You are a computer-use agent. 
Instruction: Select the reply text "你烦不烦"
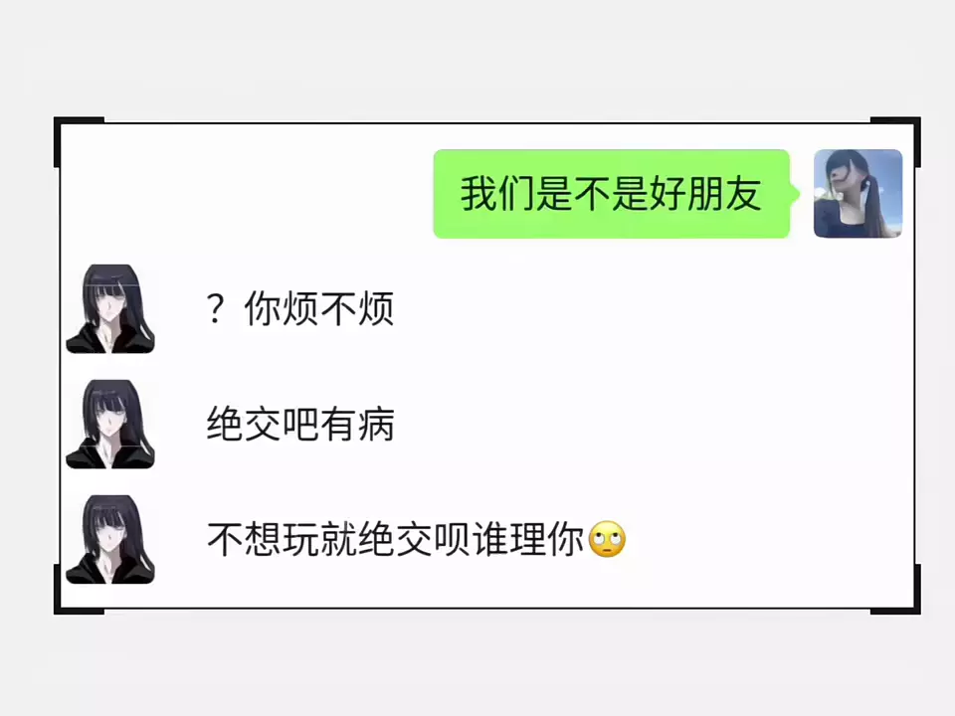point(319,308)
